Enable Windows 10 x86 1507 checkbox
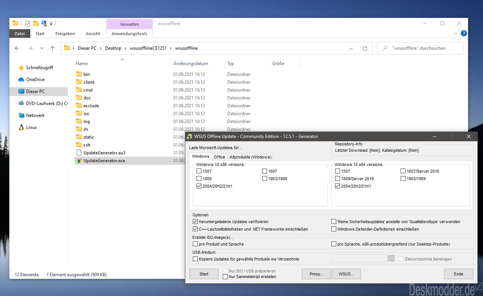The width and height of the screenshot is (483, 296). 199,171
